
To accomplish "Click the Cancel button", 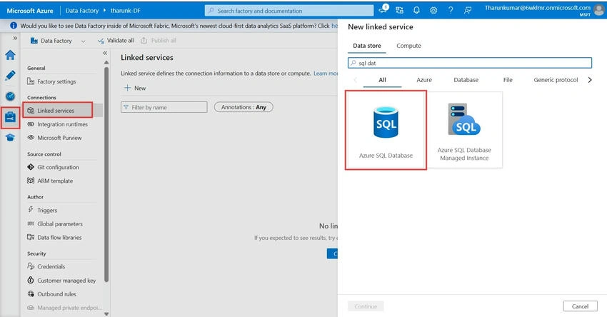I will pyautogui.click(x=581, y=306).
